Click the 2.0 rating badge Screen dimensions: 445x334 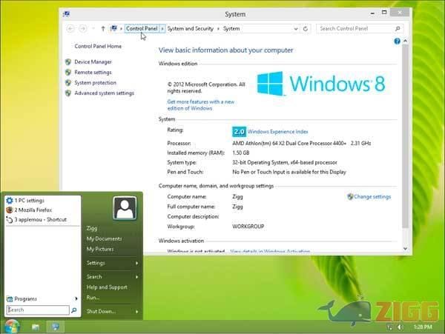point(239,131)
